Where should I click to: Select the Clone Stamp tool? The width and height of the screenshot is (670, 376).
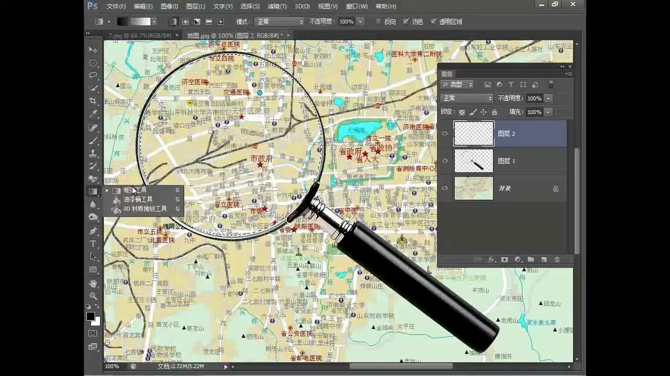coord(93,154)
